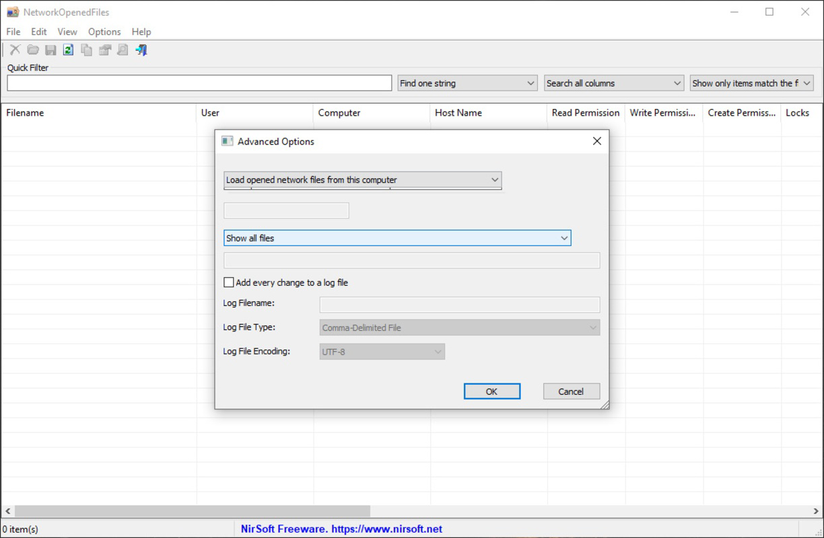The height and width of the screenshot is (538, 824).
Task: Sort by Host Name column header
Action: (x=489, y=113)
